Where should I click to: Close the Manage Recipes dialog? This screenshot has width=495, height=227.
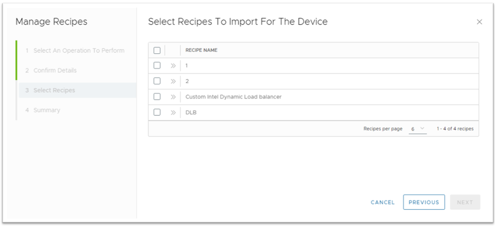[479, 22]
